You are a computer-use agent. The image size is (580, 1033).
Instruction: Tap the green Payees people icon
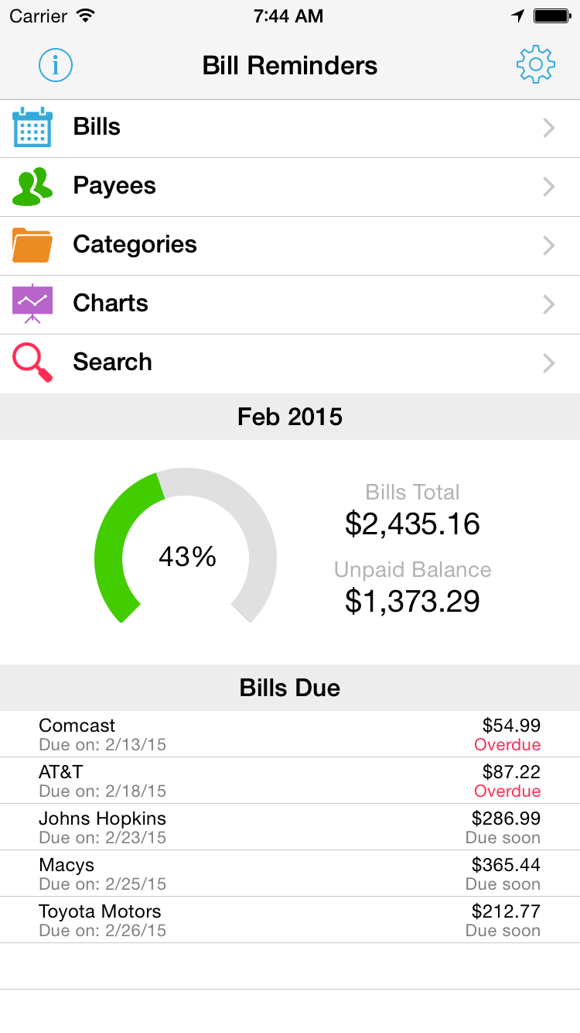point(32,187)
